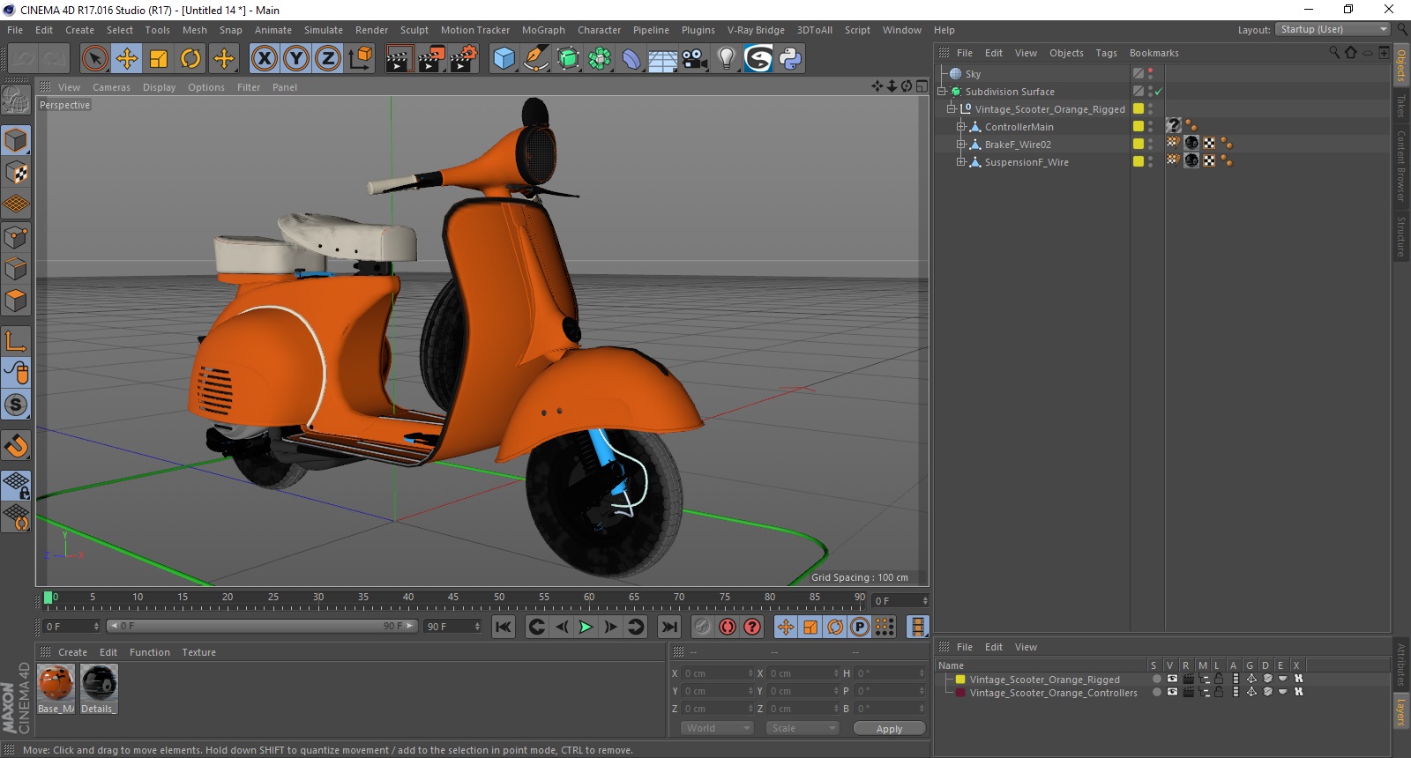Open the Deformer bend icon
Screen dimensions: 1411x758
[x=631, y=59]
